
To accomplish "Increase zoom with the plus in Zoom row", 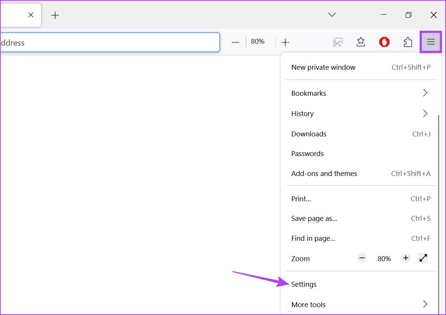I will [405, 258].
